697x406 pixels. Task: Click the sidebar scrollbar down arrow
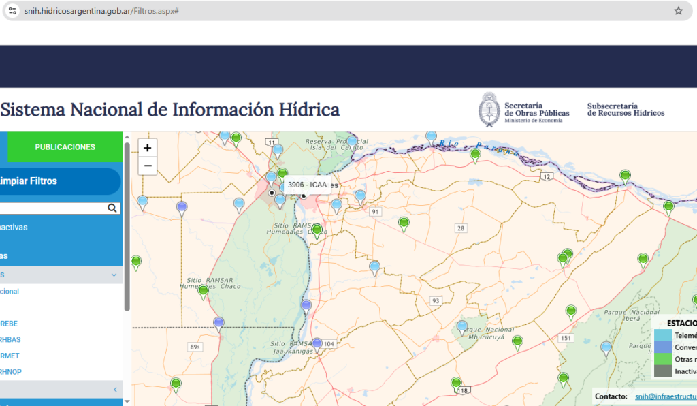coord(127,401)
